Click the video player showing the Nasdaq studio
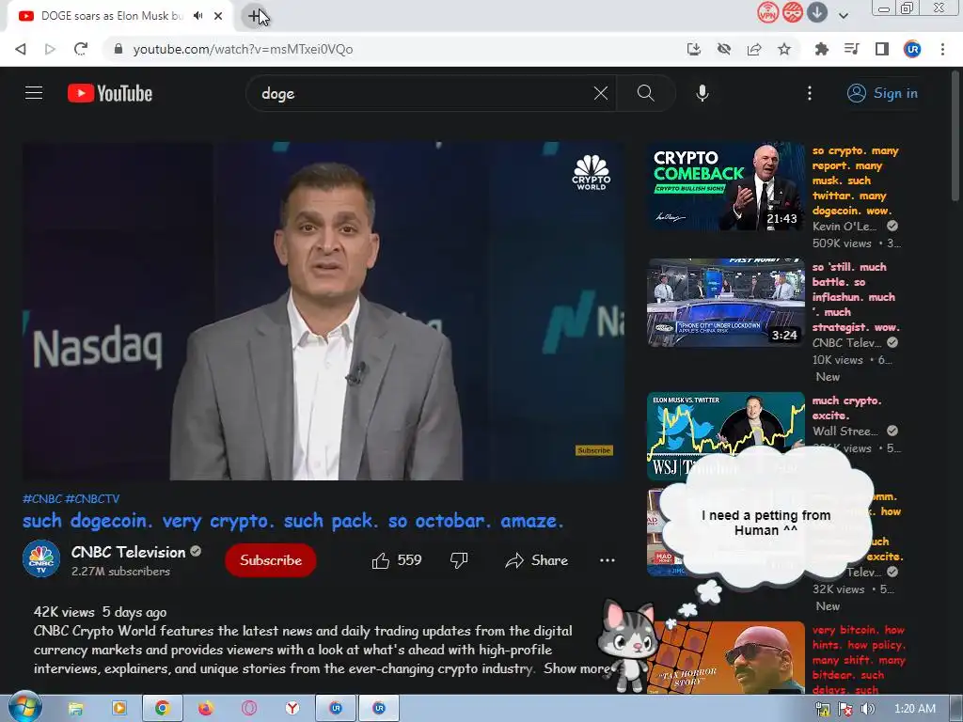The width and height of the screenshot is (963, 722). point(324,311)
